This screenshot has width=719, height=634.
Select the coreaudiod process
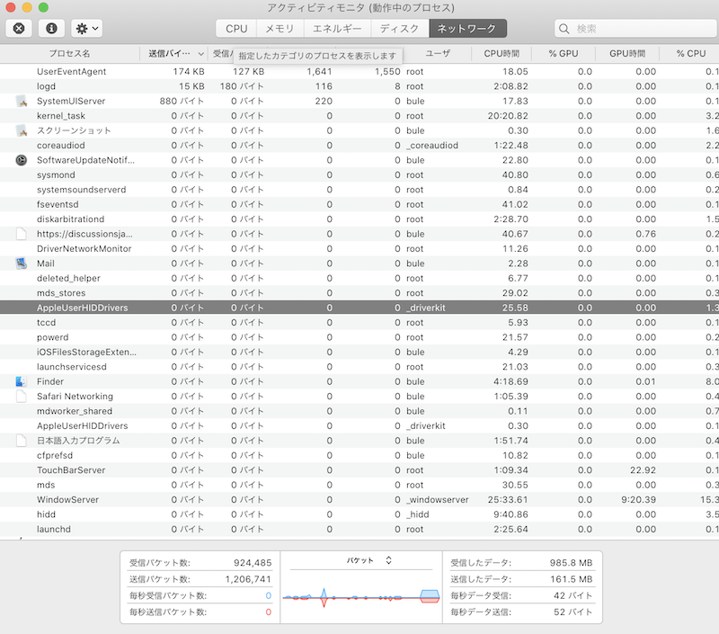[359, 146]
